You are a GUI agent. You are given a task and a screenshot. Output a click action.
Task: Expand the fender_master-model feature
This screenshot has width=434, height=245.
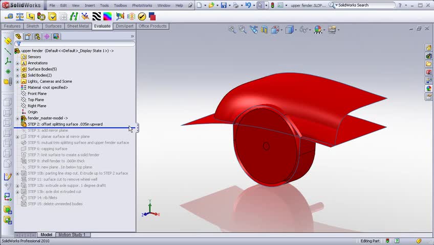[17, 118]
